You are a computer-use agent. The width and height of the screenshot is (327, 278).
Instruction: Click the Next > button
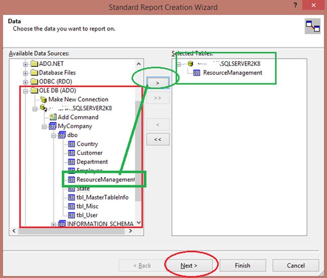189,265
